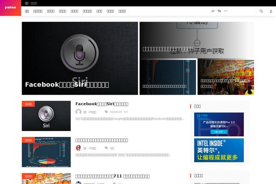Open the article title mentioning 711
This screenshot has width=276, height=184.
point(113,176)
